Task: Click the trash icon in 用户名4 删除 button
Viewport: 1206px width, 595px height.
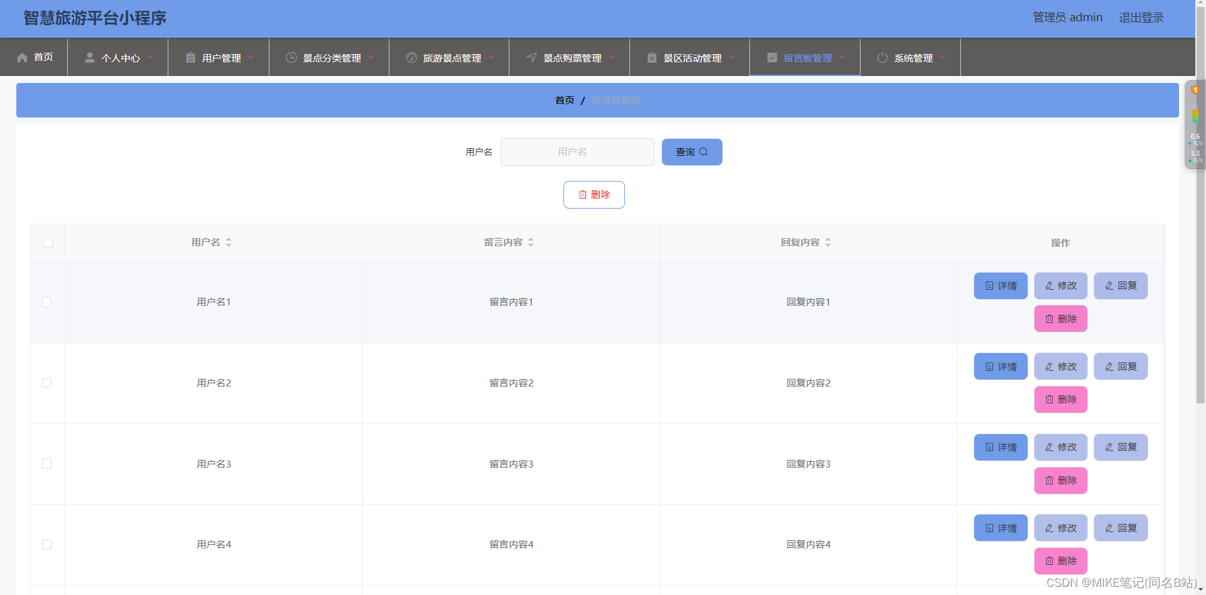Action: click(1050, 561)
